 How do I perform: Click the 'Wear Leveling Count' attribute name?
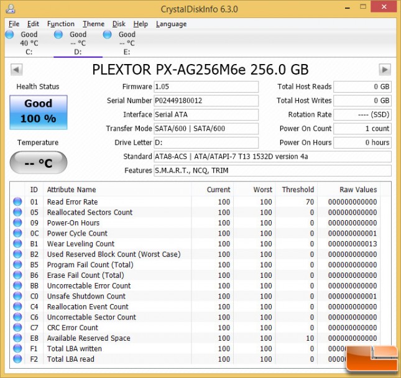[81, 244]
